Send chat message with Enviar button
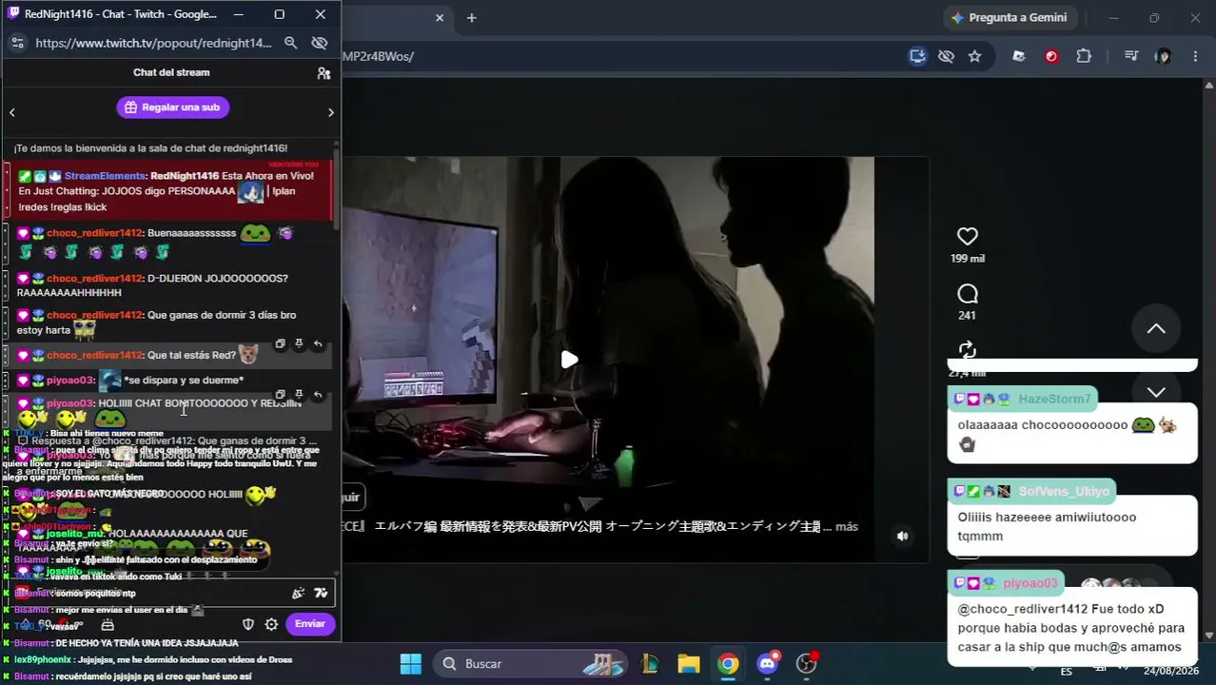Image resolution: width=1216 pixels, height=685 pixels. click(310, 624)
